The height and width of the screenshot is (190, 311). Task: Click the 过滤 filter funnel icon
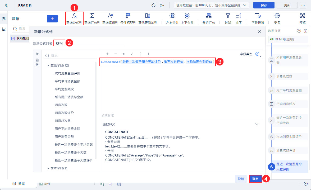tap(228, 16)
